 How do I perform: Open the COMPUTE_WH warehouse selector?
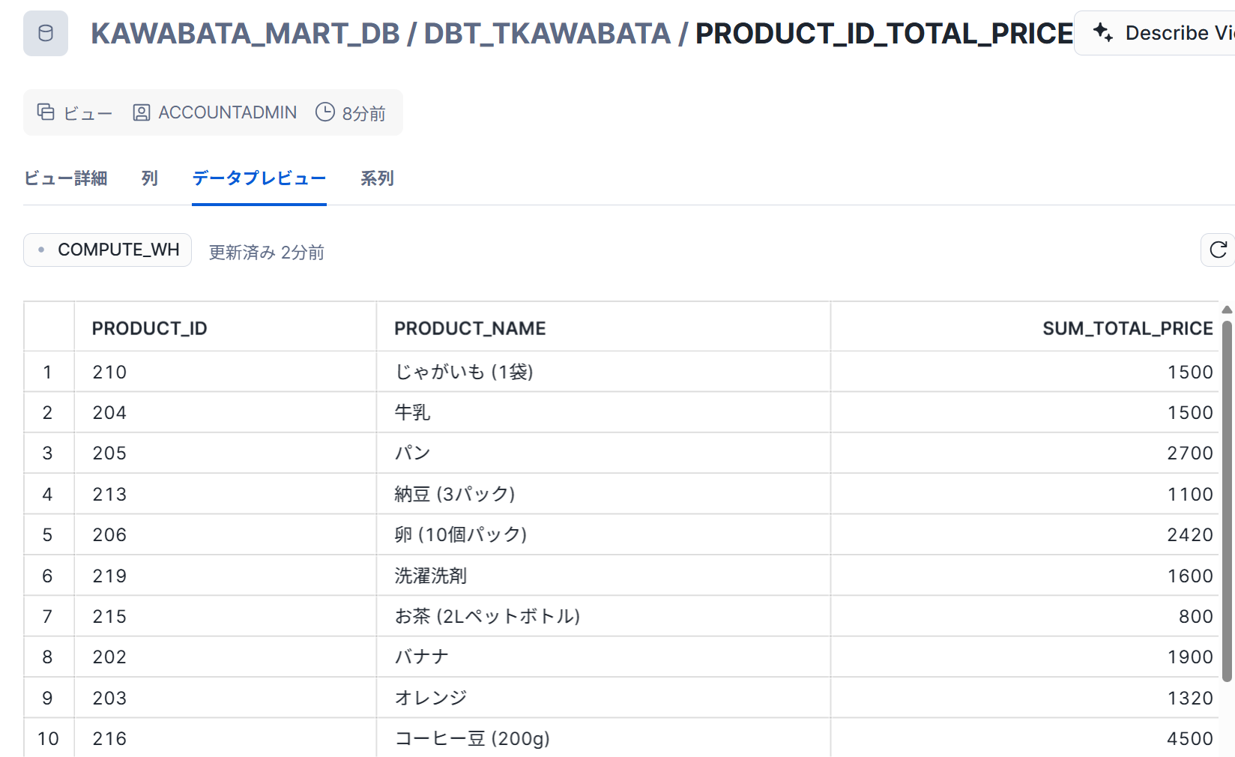[107, 250]
